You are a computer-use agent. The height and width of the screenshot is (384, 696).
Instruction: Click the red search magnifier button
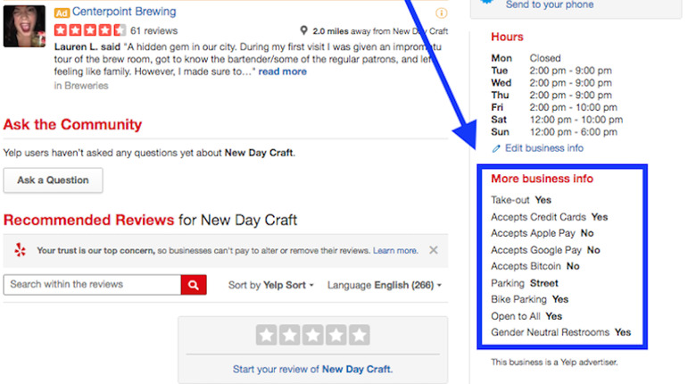point(194,285)
